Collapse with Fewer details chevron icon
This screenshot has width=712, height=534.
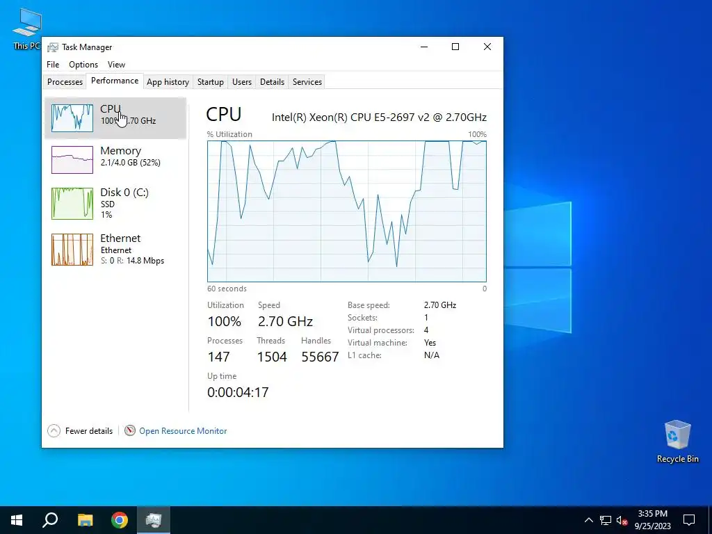[x=54, y=430]
